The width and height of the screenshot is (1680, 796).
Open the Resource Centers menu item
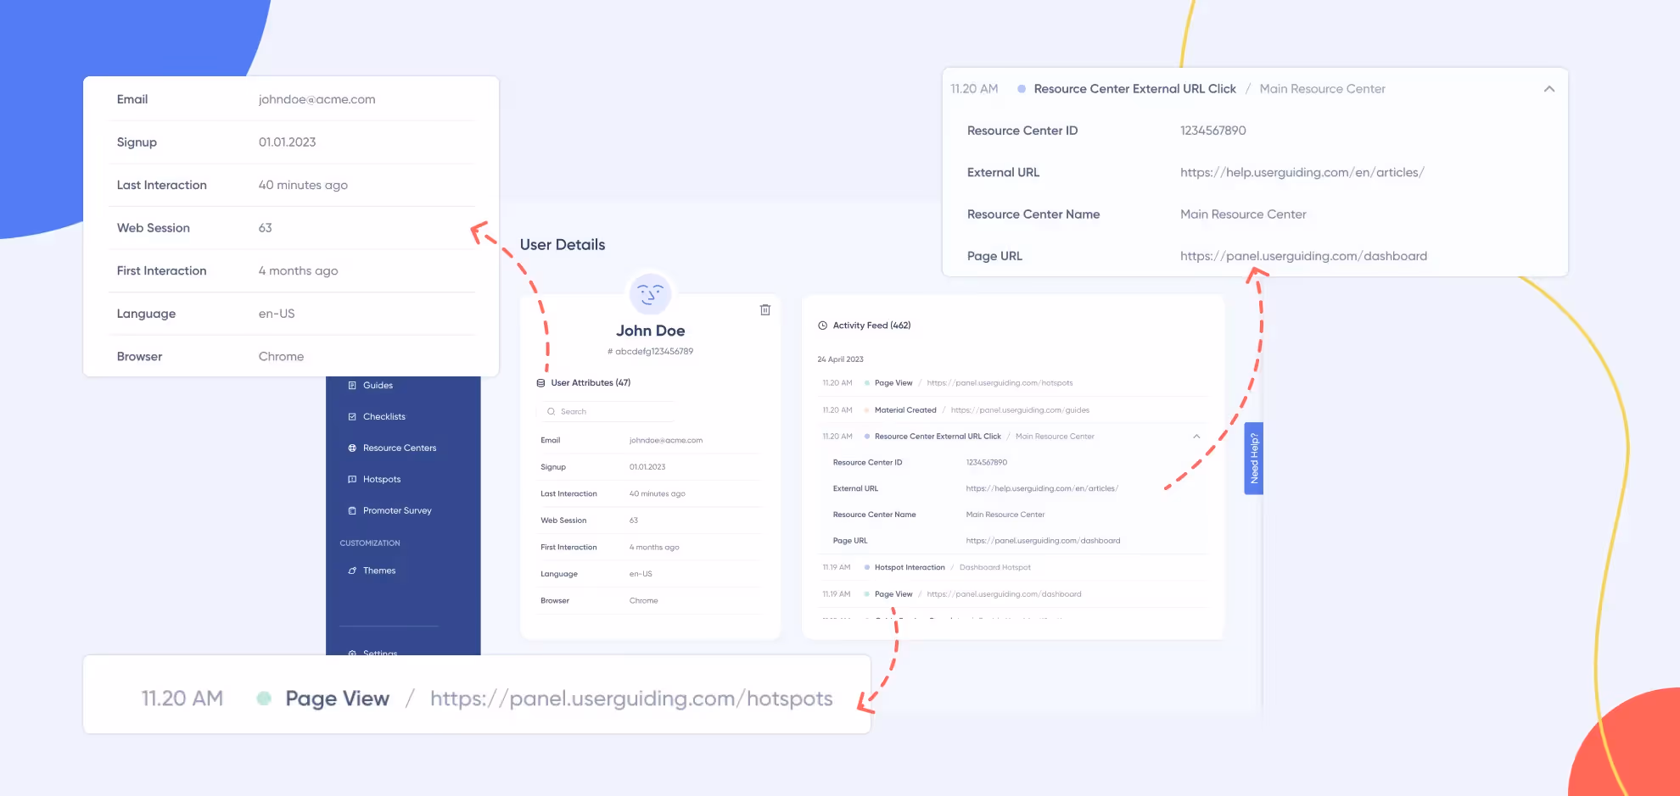coord(400,448)
